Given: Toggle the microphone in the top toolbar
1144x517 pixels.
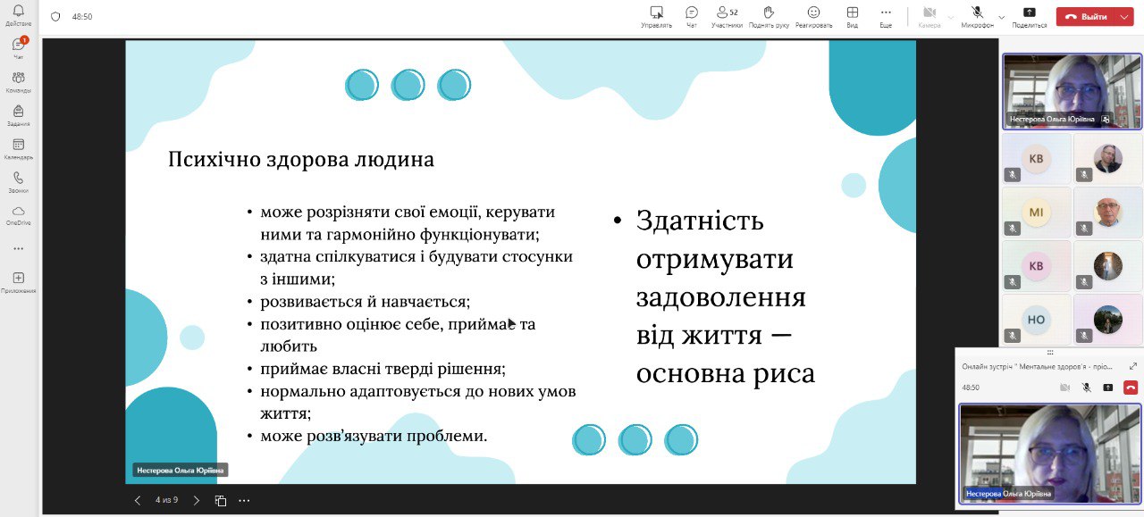Looking at the screenshot, I should [977, 14].
